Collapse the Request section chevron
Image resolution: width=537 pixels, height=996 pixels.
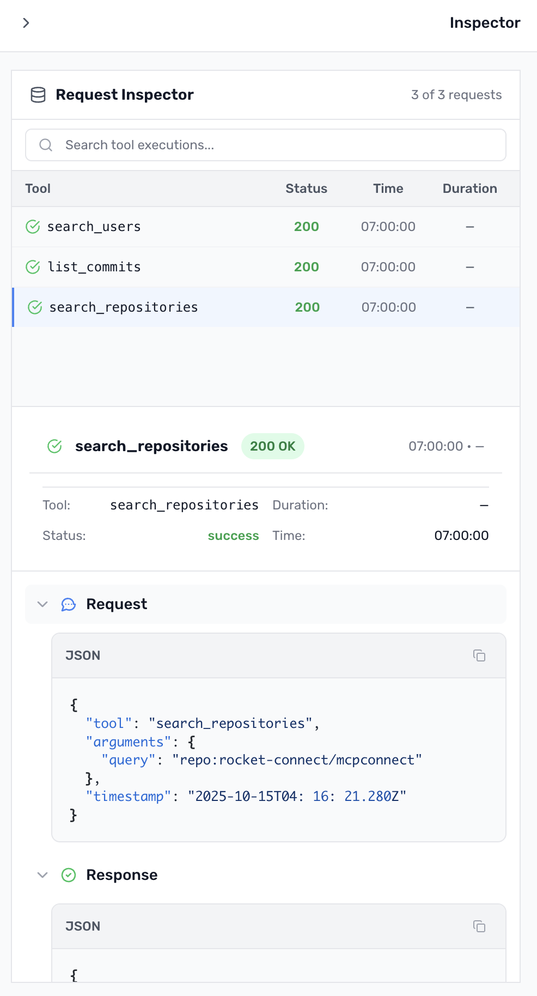click(42, 604)
